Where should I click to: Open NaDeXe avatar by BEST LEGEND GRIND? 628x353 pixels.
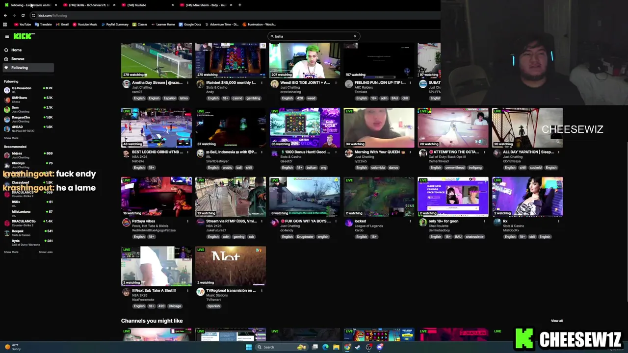coord(126,153)
